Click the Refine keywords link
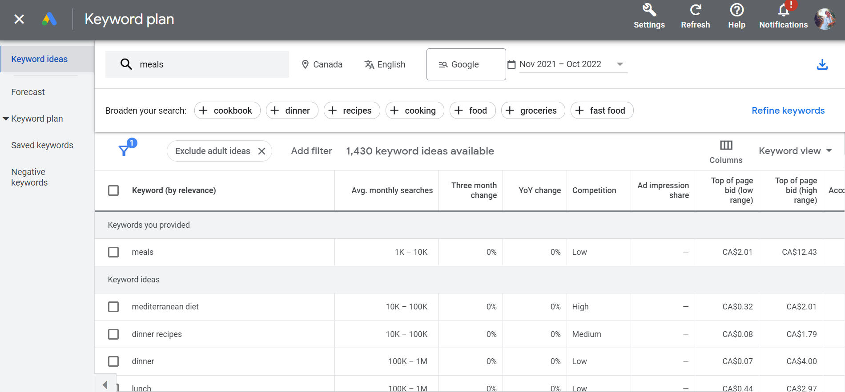 (x=788, y=111)
